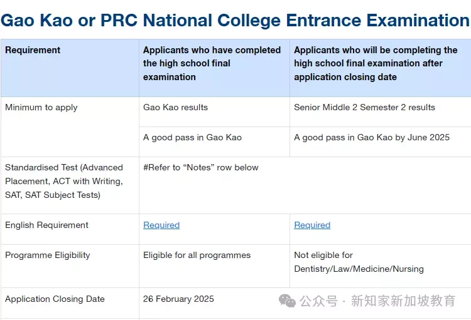The width and height of the screenshot is (471, 320).
Task: Click the 'Applicants who will be completing' header
Action: click(x=376, y=63)
